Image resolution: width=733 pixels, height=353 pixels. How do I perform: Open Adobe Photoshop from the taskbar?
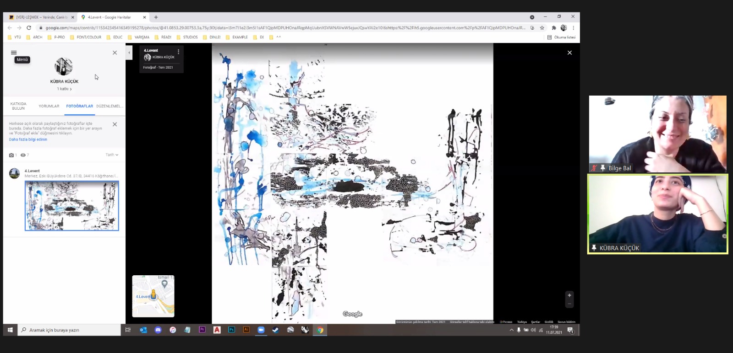pyautogui.click(x=231, y=330)
